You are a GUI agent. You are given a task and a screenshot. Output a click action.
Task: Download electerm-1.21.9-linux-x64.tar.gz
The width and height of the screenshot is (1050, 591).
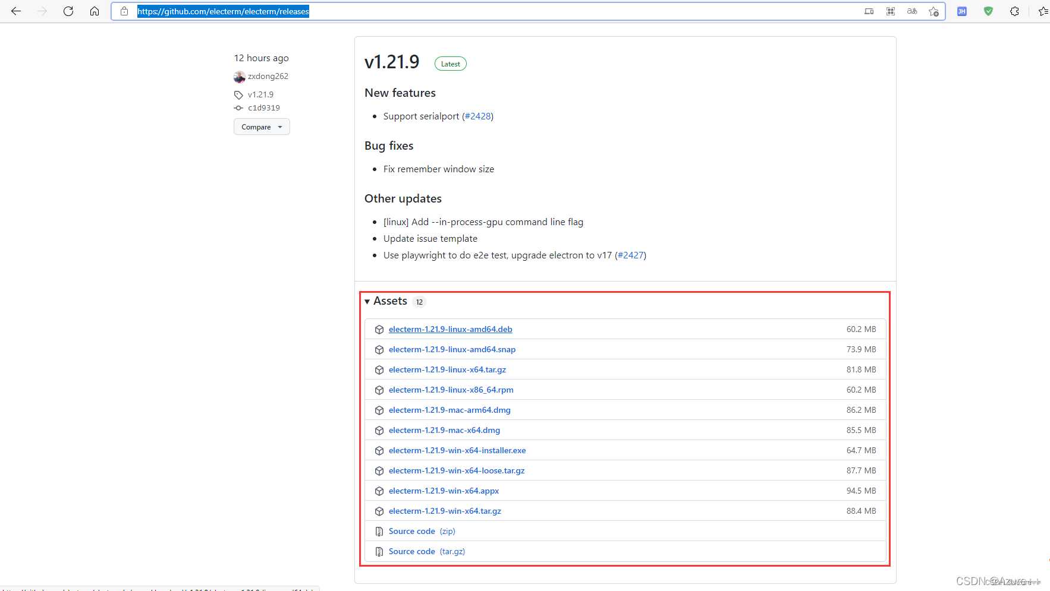[x=448, y=369]
